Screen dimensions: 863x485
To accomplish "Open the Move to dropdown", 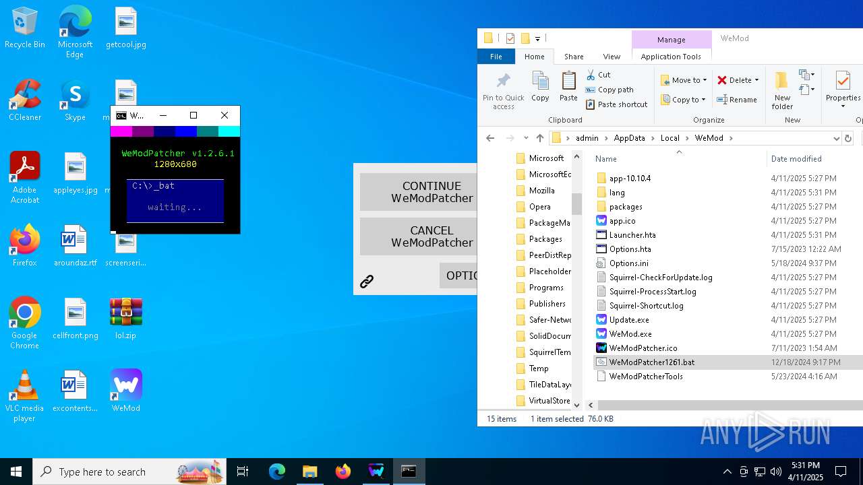I will (x=684, y=80).
